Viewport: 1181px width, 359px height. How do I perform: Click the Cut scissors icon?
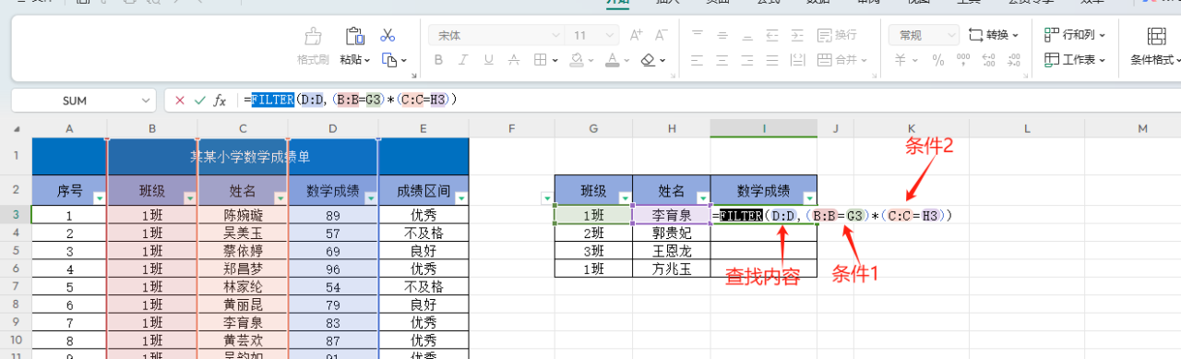(x=388, y=35)
